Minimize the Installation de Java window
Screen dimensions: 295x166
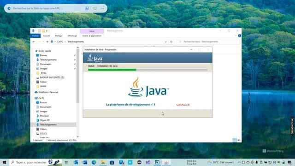(x=191, y=49)
